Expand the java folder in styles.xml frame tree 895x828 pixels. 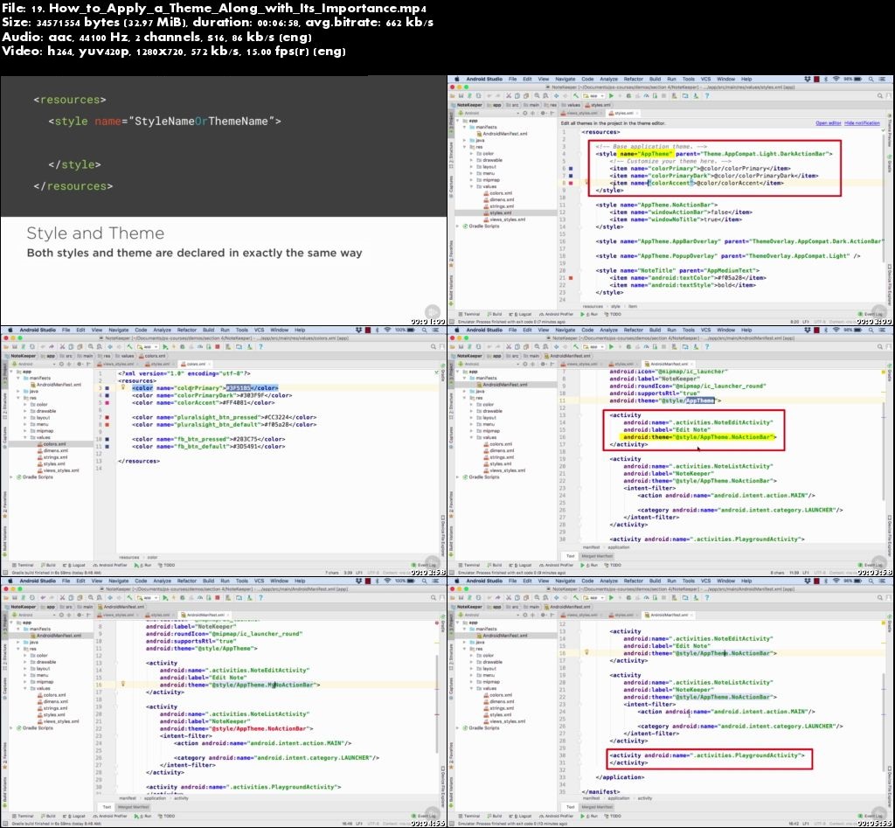pyautogui.click(x=465, y=141)
